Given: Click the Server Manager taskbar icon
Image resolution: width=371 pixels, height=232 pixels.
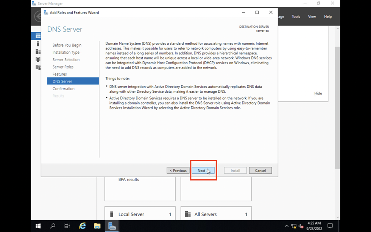Looking at the screenshot, I should (112, 226).
